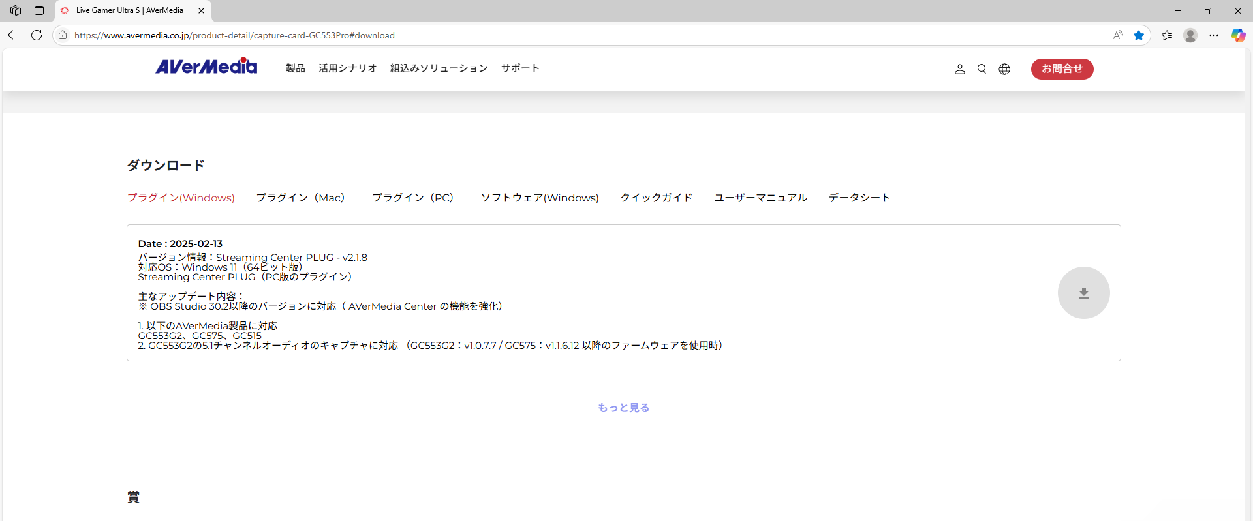View site information lock icon
The height and width of the screenshot is (521, 1253).
(x=63, y=35)
